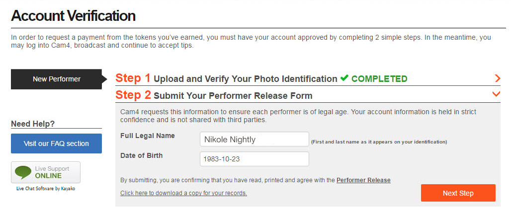The image size is (511, 213).
Task: Click the green speech bubble chat icon
Action: pos(23,172)
